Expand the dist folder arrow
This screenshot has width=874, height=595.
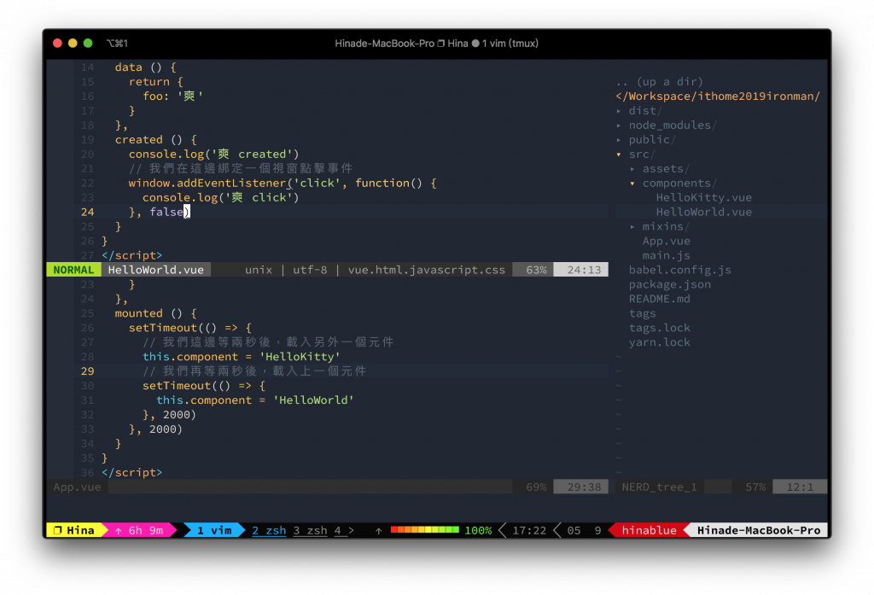(619, 111)
